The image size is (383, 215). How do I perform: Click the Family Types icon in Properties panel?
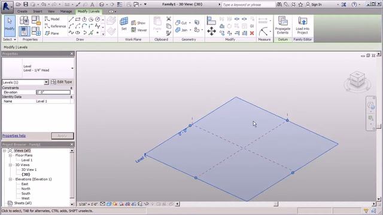(x=36, y=31)
